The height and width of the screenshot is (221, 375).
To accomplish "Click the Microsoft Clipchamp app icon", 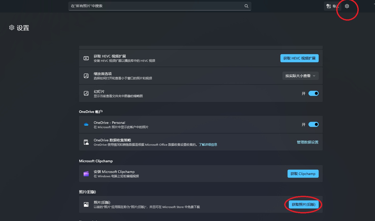I will click(86, 174).
